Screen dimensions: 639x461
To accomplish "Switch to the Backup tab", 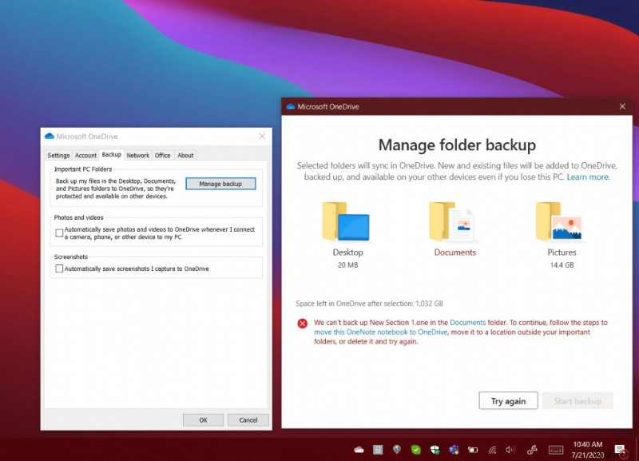I will (112, 155).
